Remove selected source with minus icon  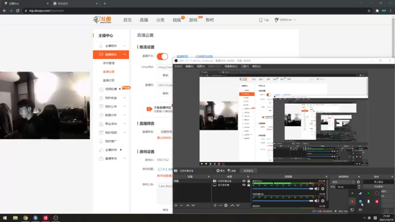[x=220, y=205]
